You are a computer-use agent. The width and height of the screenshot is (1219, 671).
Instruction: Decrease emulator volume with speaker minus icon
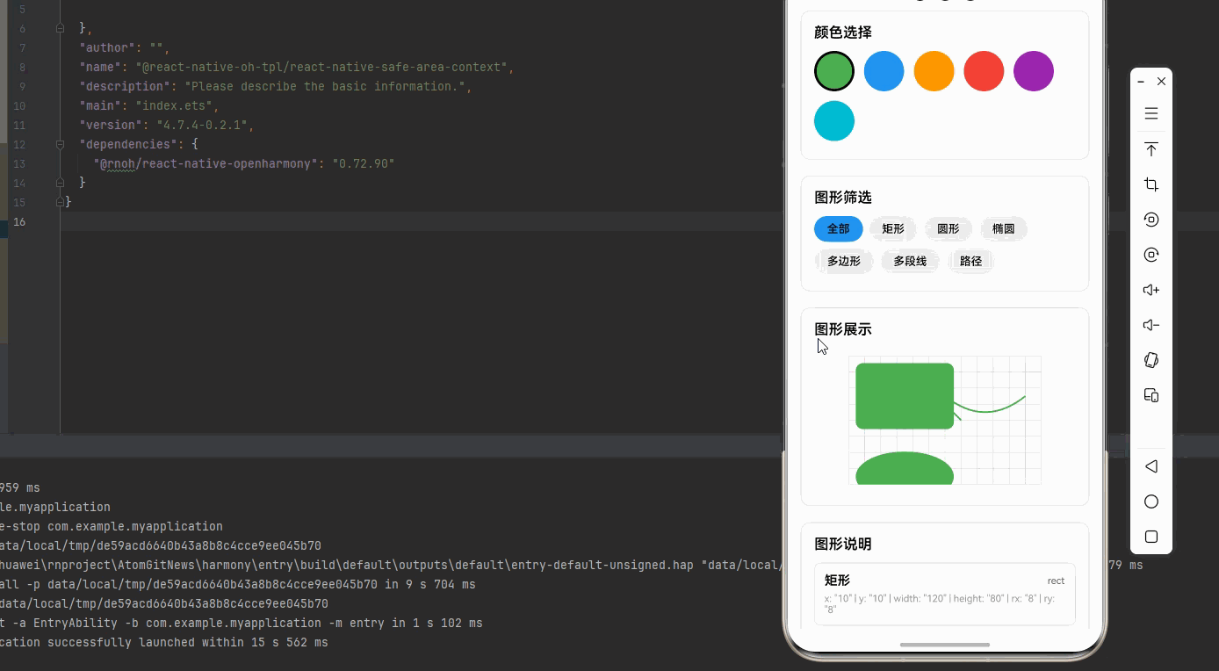tap(1151, 325)
